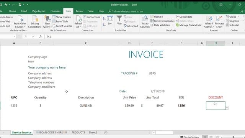Click Tell me what you want to do
The width and height of the screenshot is (245, 138).
pos(126,11)
